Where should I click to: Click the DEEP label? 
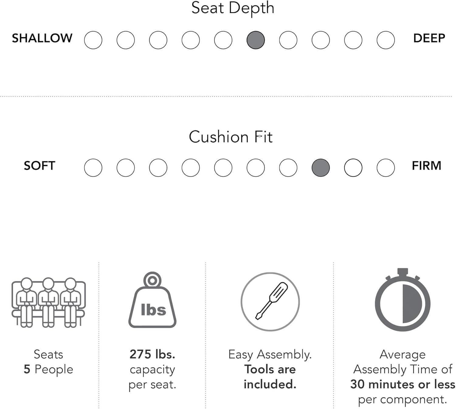point(429,38)
